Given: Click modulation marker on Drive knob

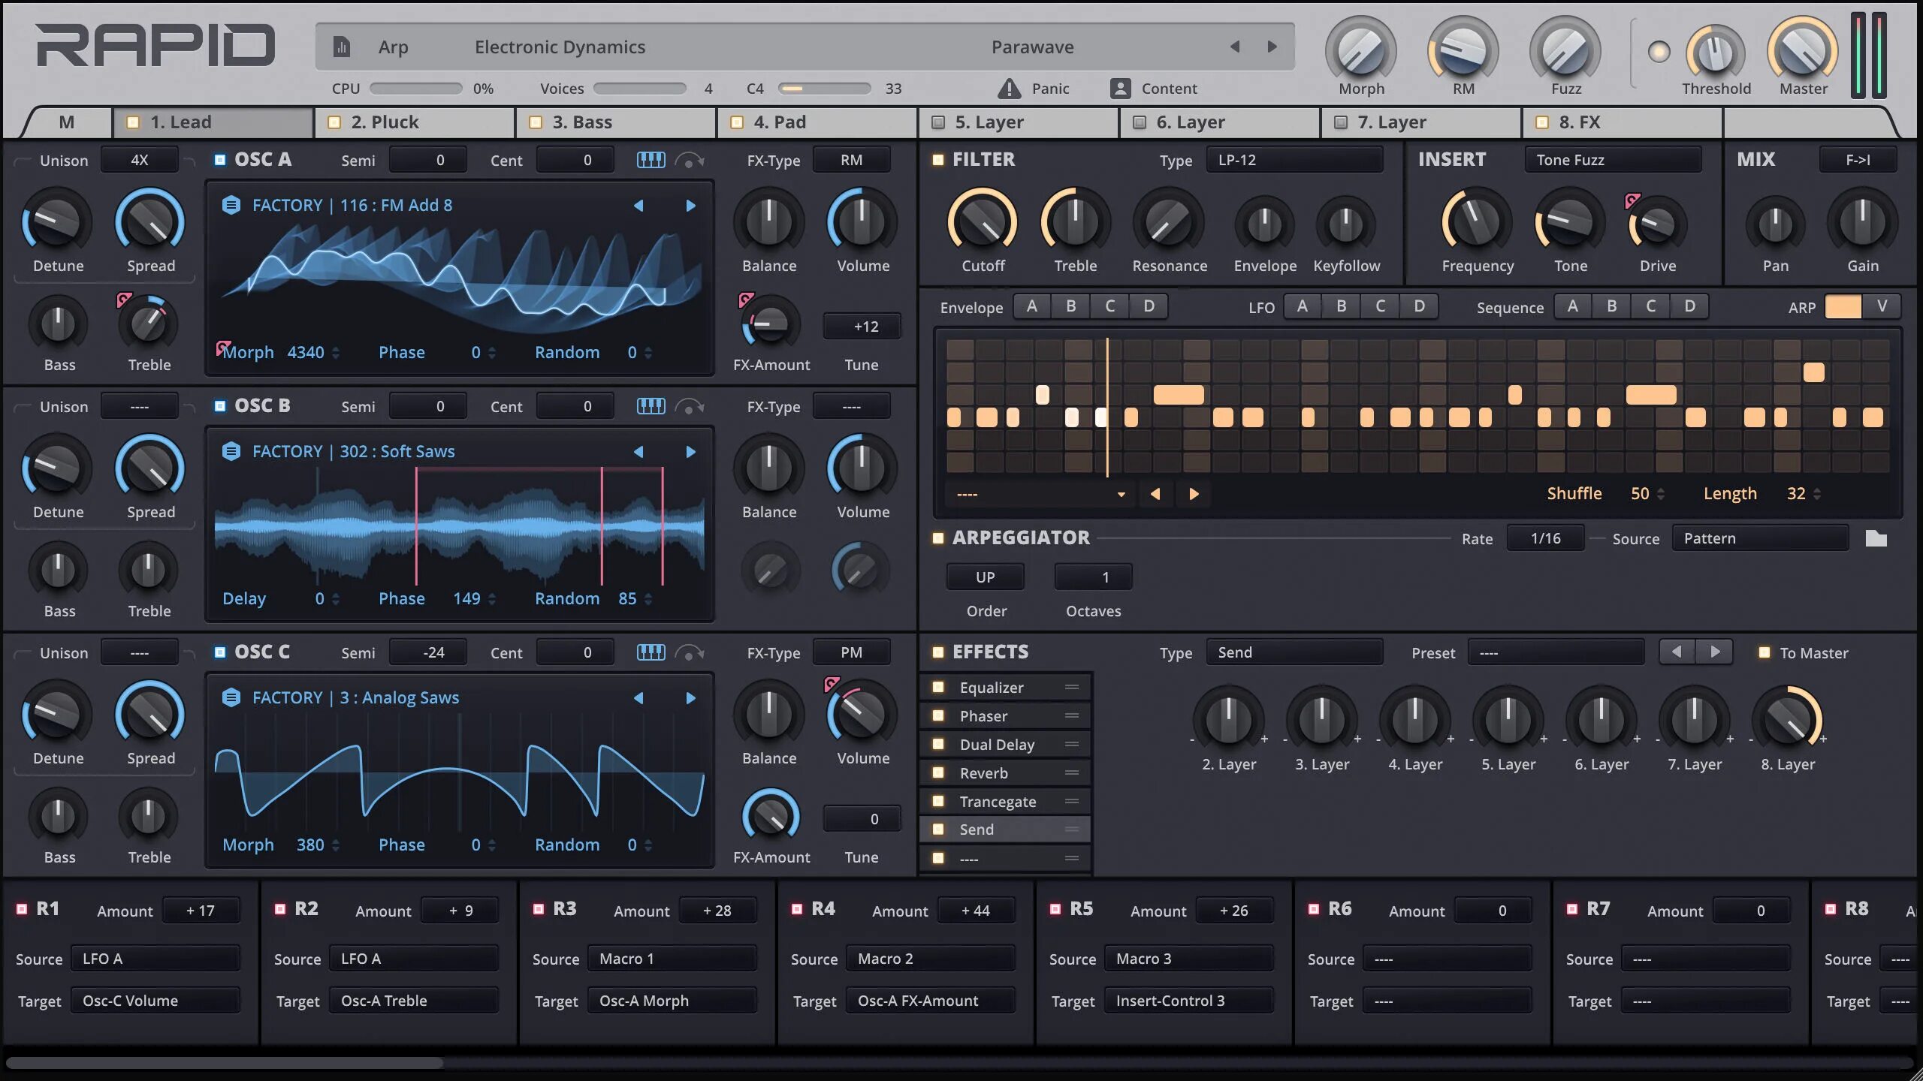Looking at the screenshot, I should [x=1632, y=200].
